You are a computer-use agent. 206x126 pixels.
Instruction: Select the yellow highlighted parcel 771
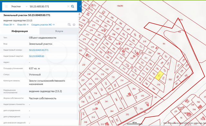point(159,76)
